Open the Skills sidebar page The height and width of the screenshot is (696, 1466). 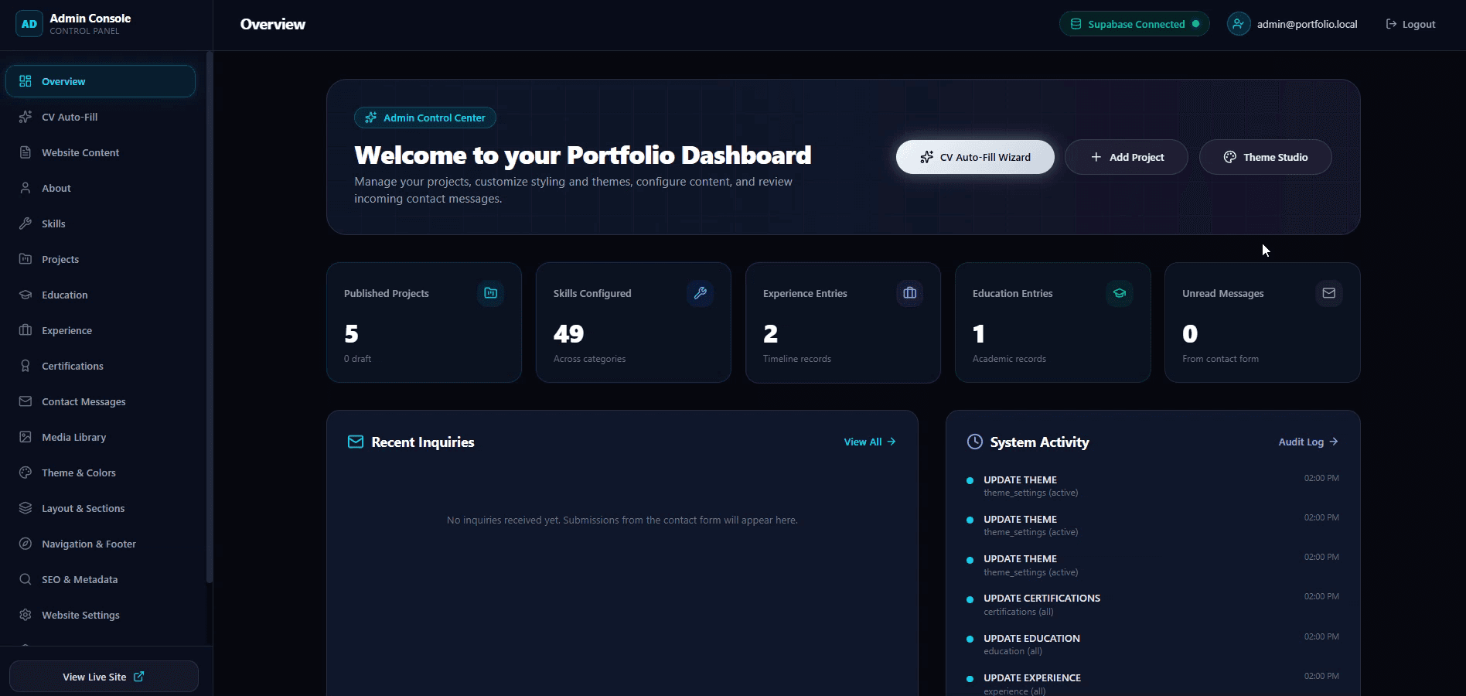[101, 223]
